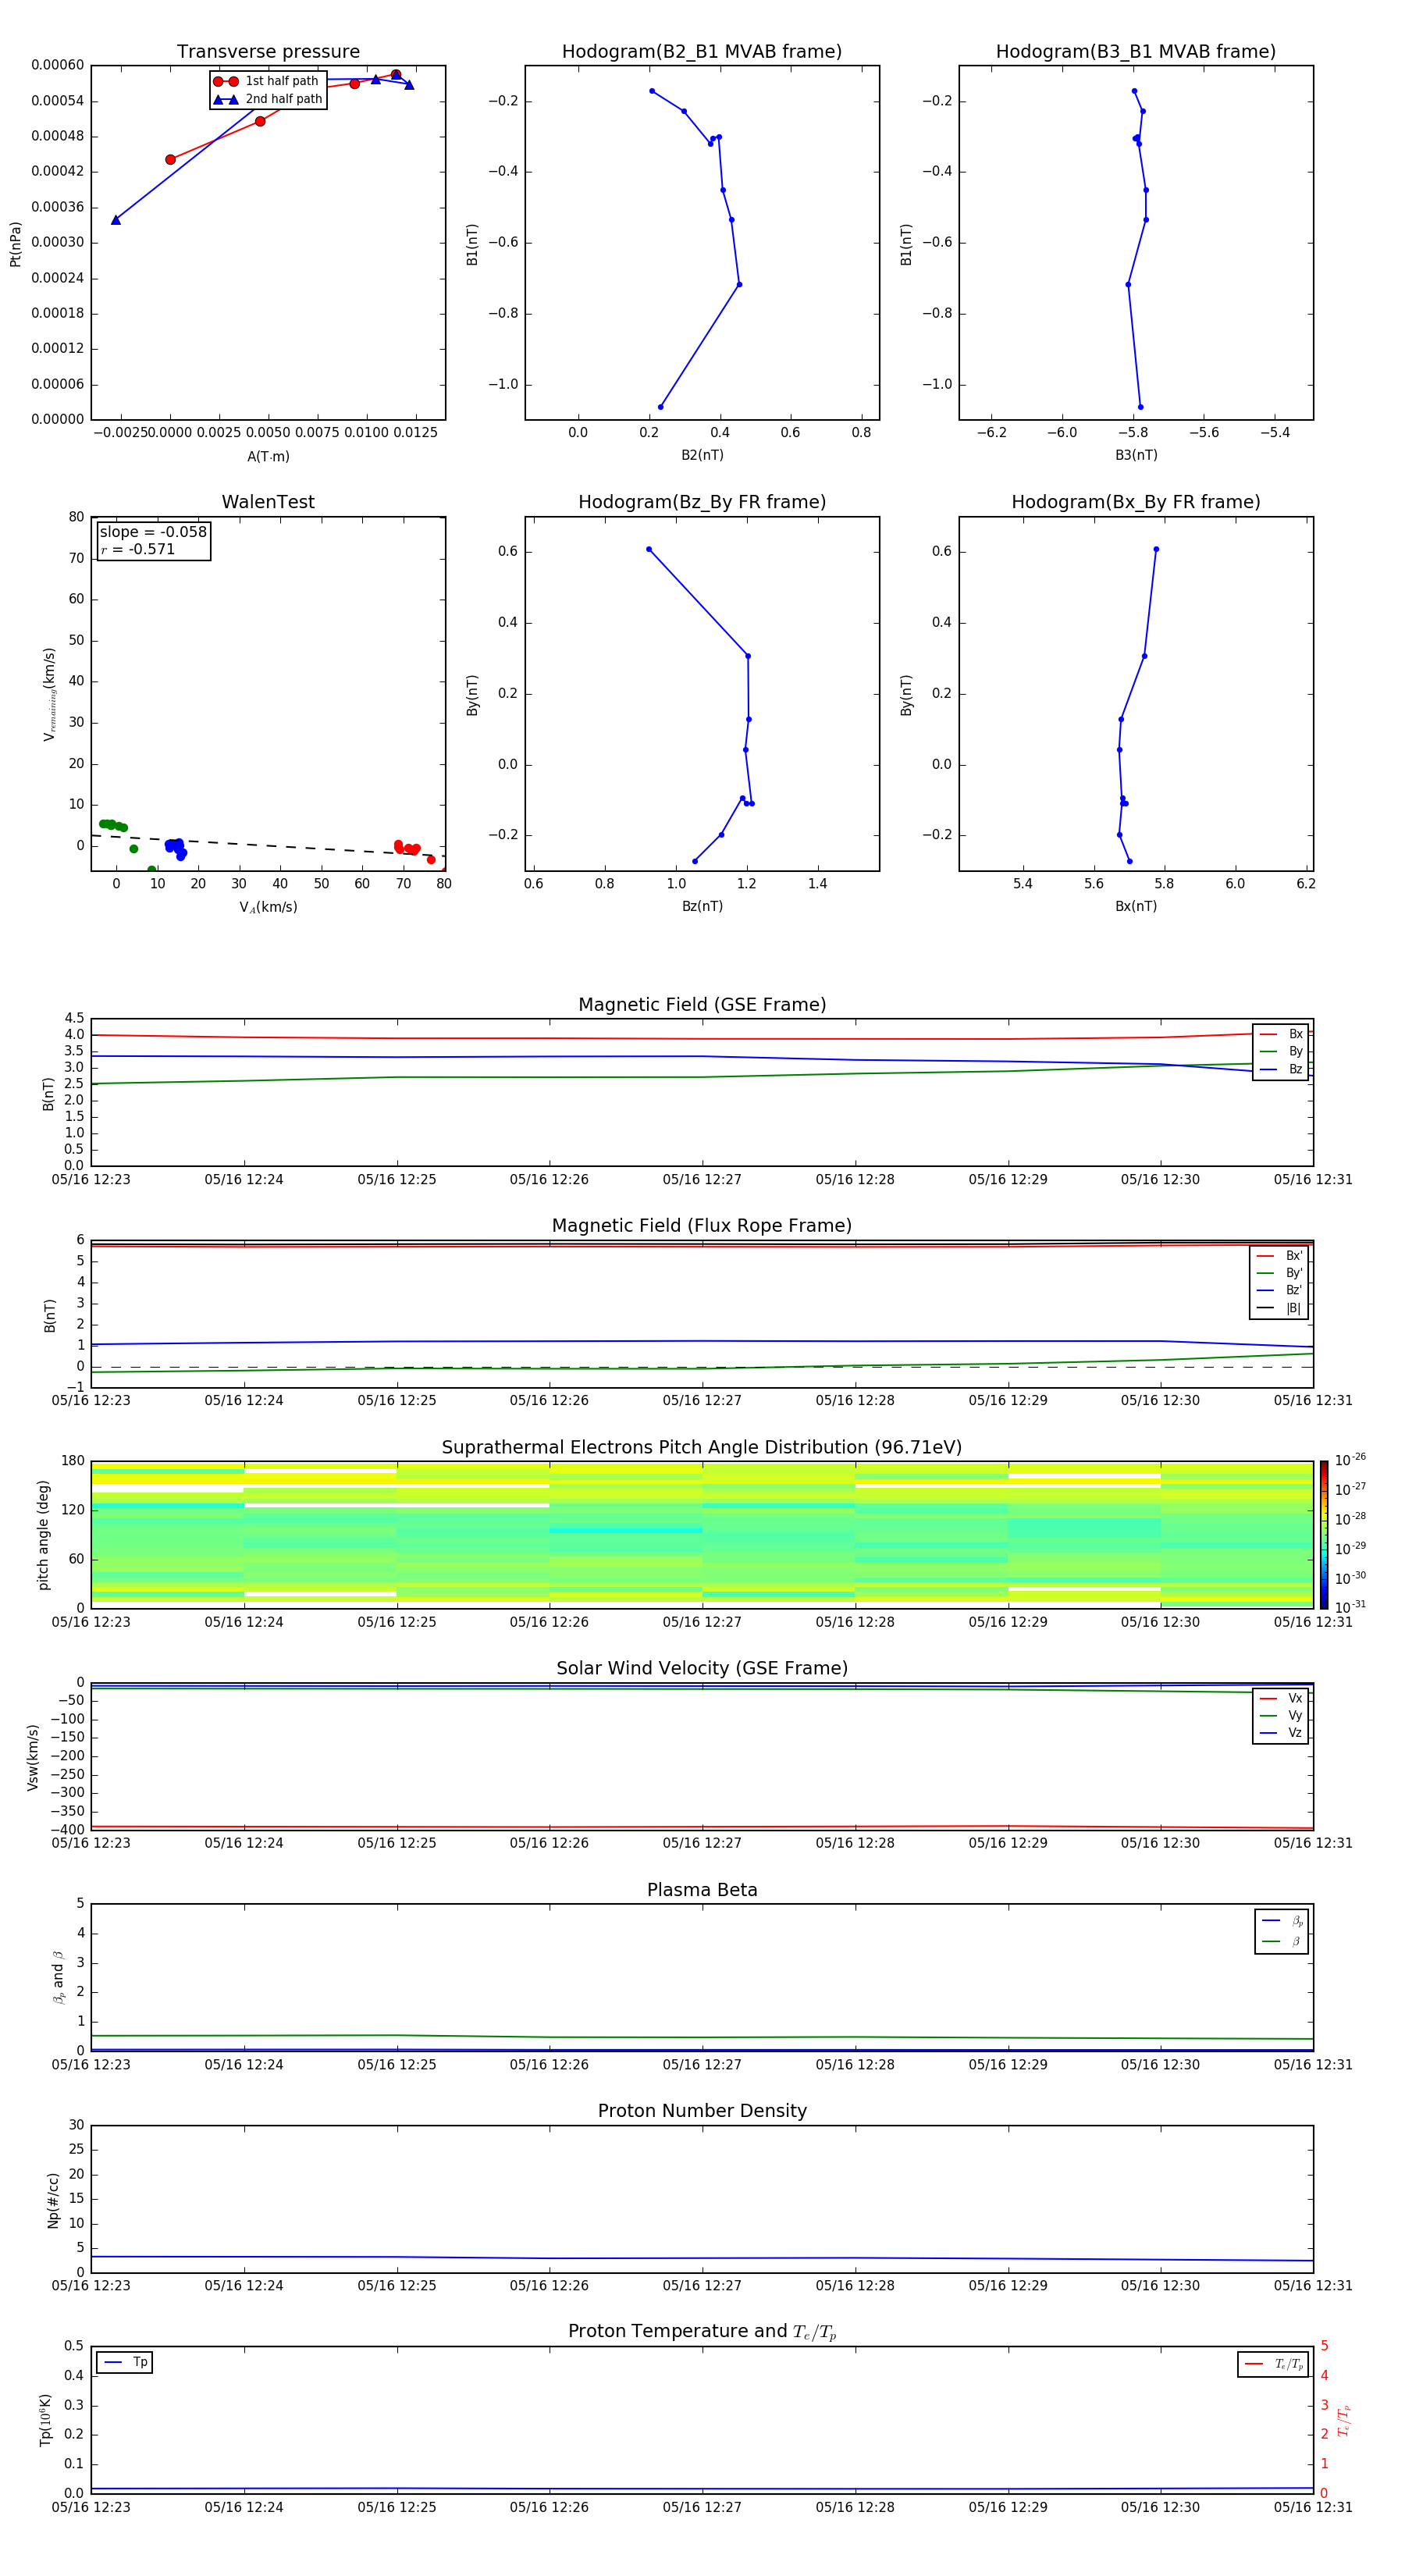Screen dimensions: 1405x2576
Task: Select the 2nd half path legend entry
Action: tap(267, 99)
